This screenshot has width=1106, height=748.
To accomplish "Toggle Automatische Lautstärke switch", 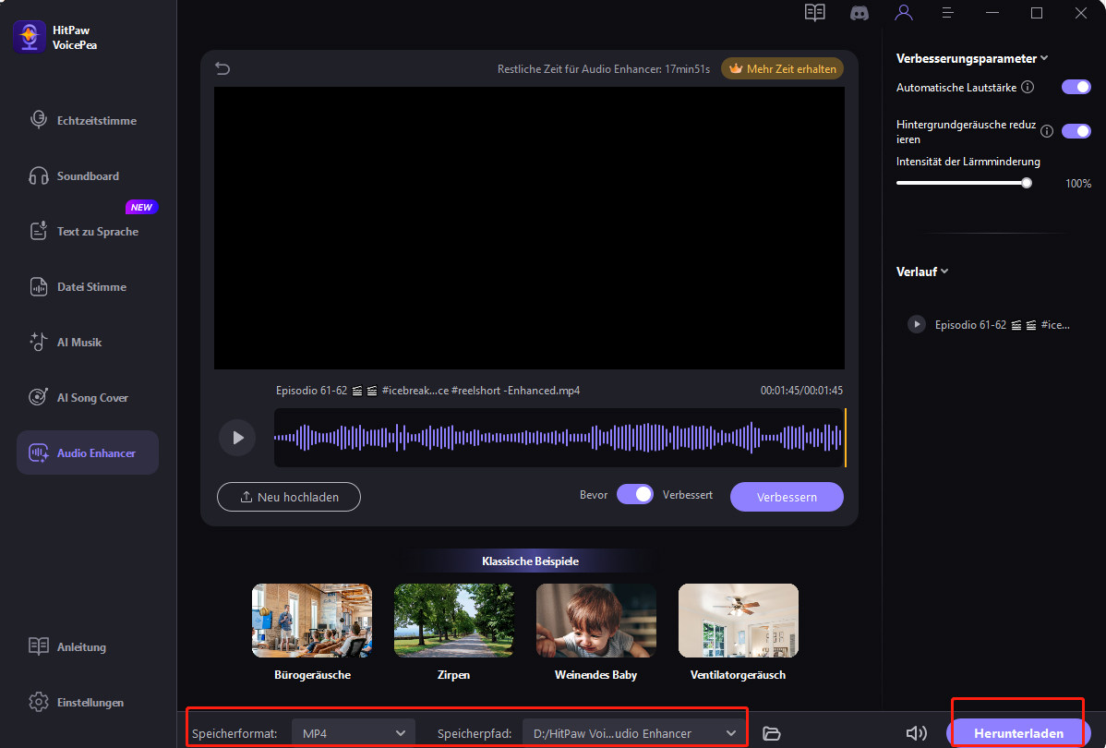I will 1076,87.
